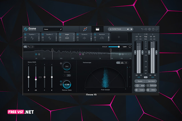The image size is (182, 121).
Task: Click the band 1 Stereo Width slider
Action: click(x=29, y=77)
